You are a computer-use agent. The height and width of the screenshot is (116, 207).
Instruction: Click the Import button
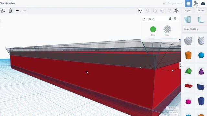pyautogui.click(x=188, y=10)
